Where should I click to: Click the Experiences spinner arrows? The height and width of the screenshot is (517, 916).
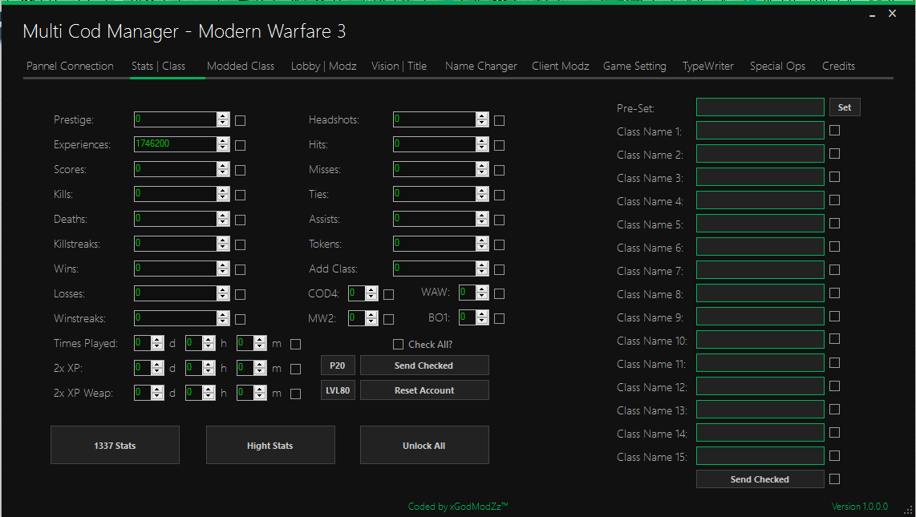(x=222, y=144)
